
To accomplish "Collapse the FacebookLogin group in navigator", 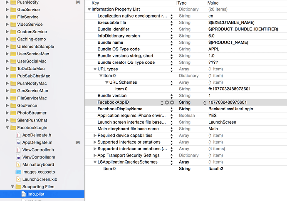I will click(7, 128).
